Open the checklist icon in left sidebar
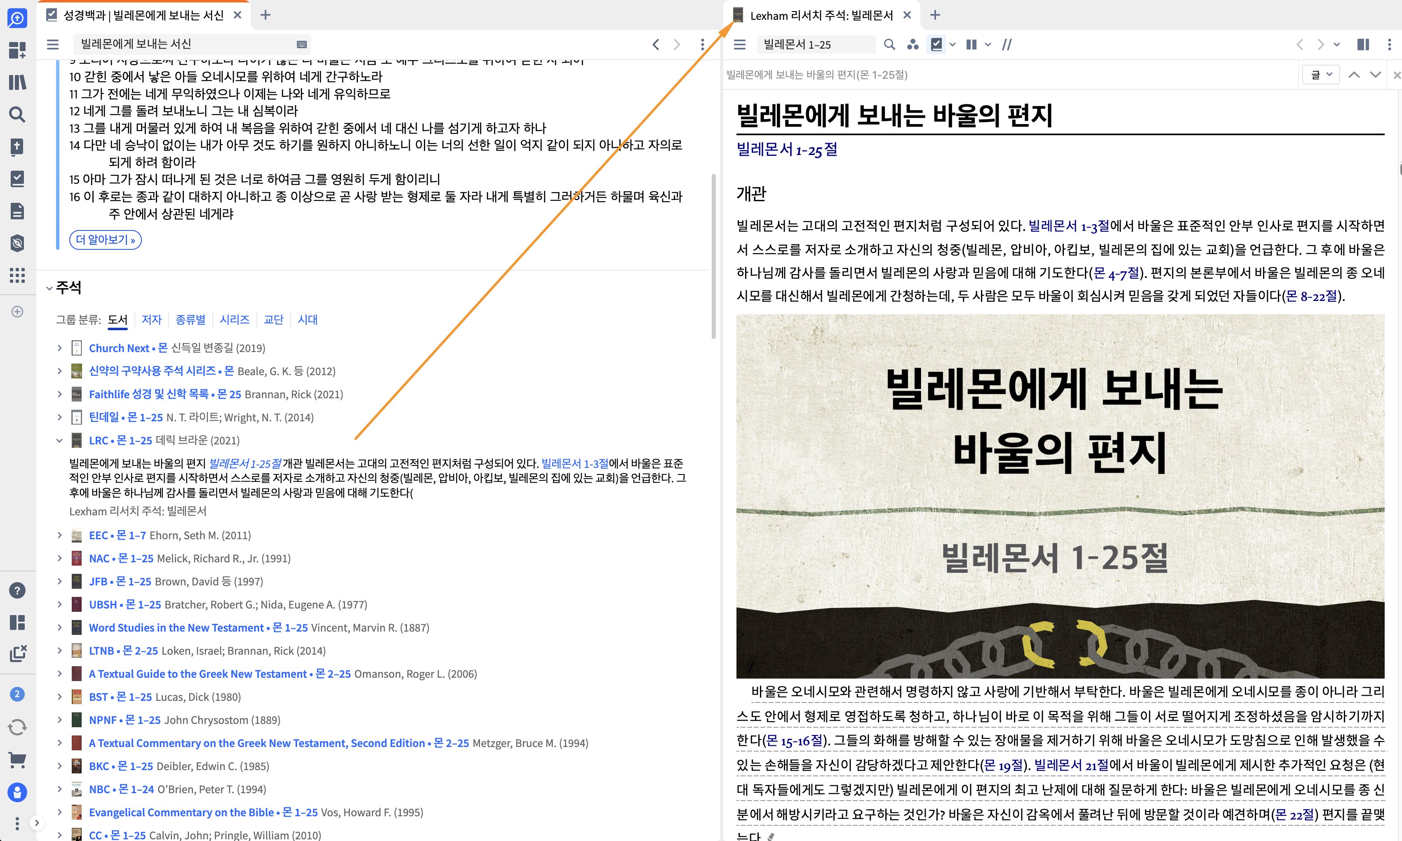 coord(18,179)
